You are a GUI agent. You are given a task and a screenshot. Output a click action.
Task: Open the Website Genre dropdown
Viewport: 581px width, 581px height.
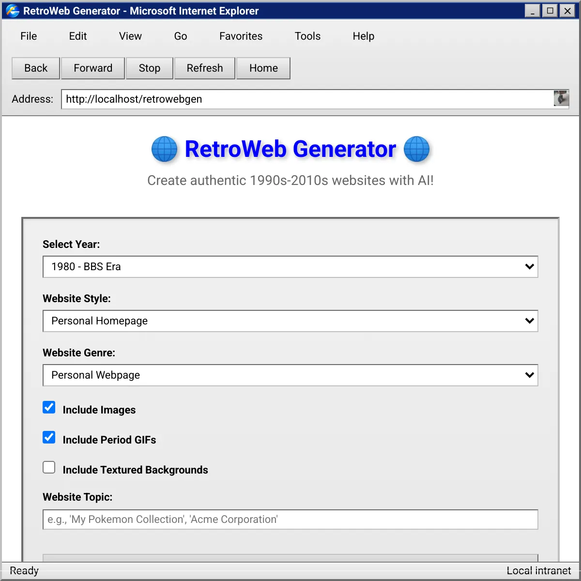click(x=290, y=375)
